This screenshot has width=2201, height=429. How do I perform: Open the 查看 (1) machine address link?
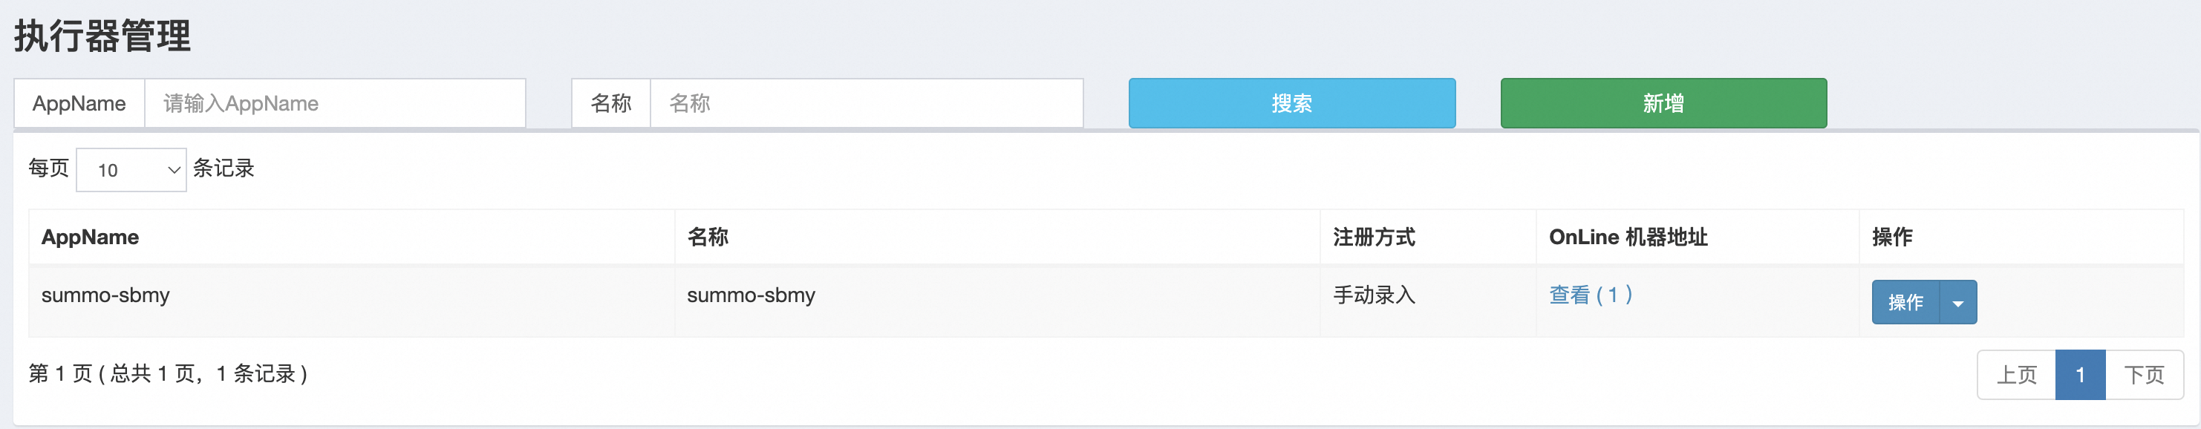(x=1590, y=295)
